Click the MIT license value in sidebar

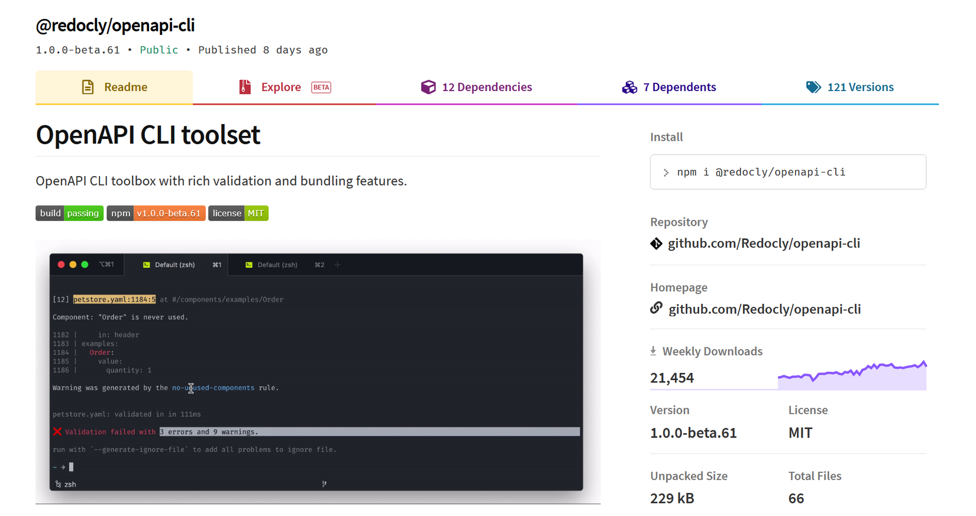[x=800, y=433]
